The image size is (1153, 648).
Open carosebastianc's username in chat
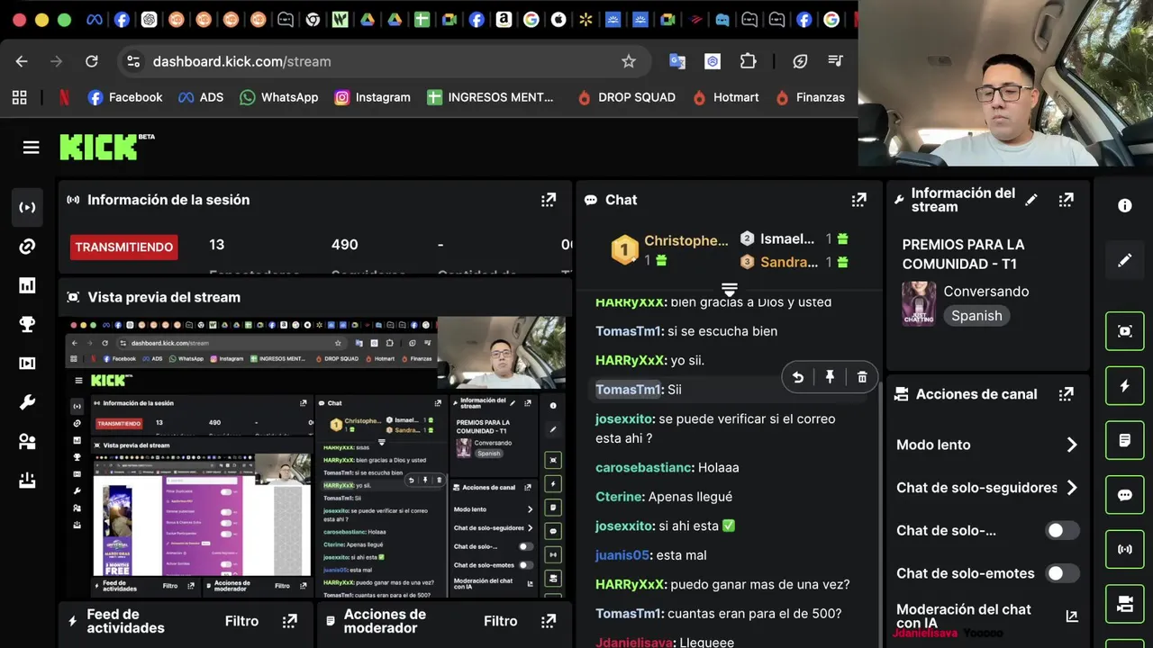644,468
